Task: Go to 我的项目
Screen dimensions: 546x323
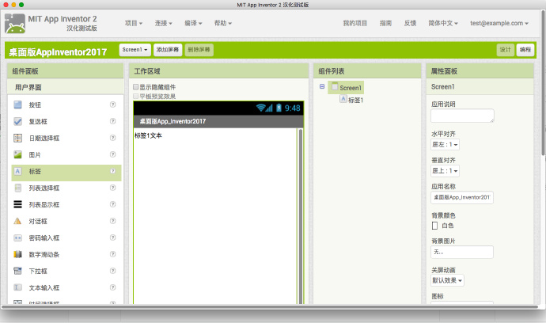Action: 355,23
